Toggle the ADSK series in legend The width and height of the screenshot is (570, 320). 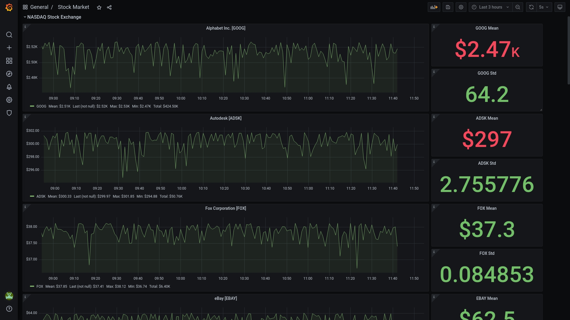pyautogui.click(x=41, y=196)
